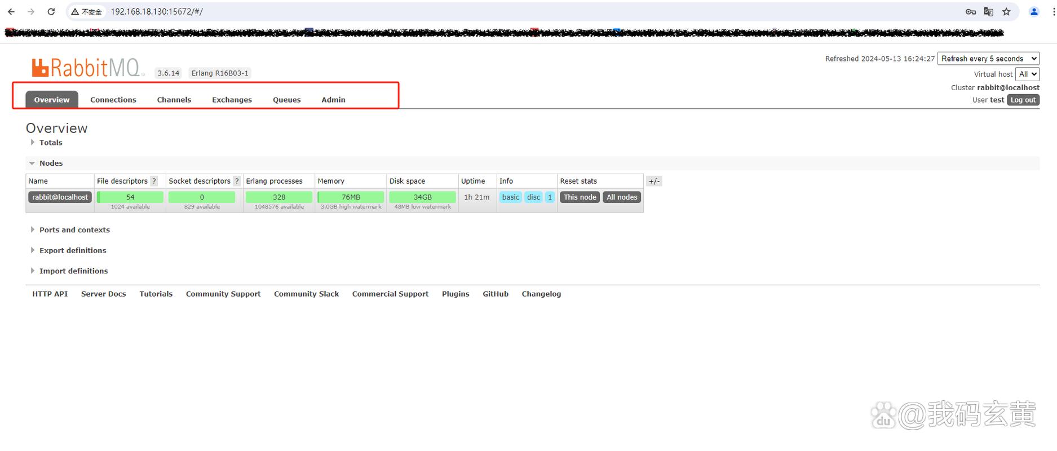Click the Log out button
The height and width of the screenshot is (451, 1057).
click(x=1023, y=100)
